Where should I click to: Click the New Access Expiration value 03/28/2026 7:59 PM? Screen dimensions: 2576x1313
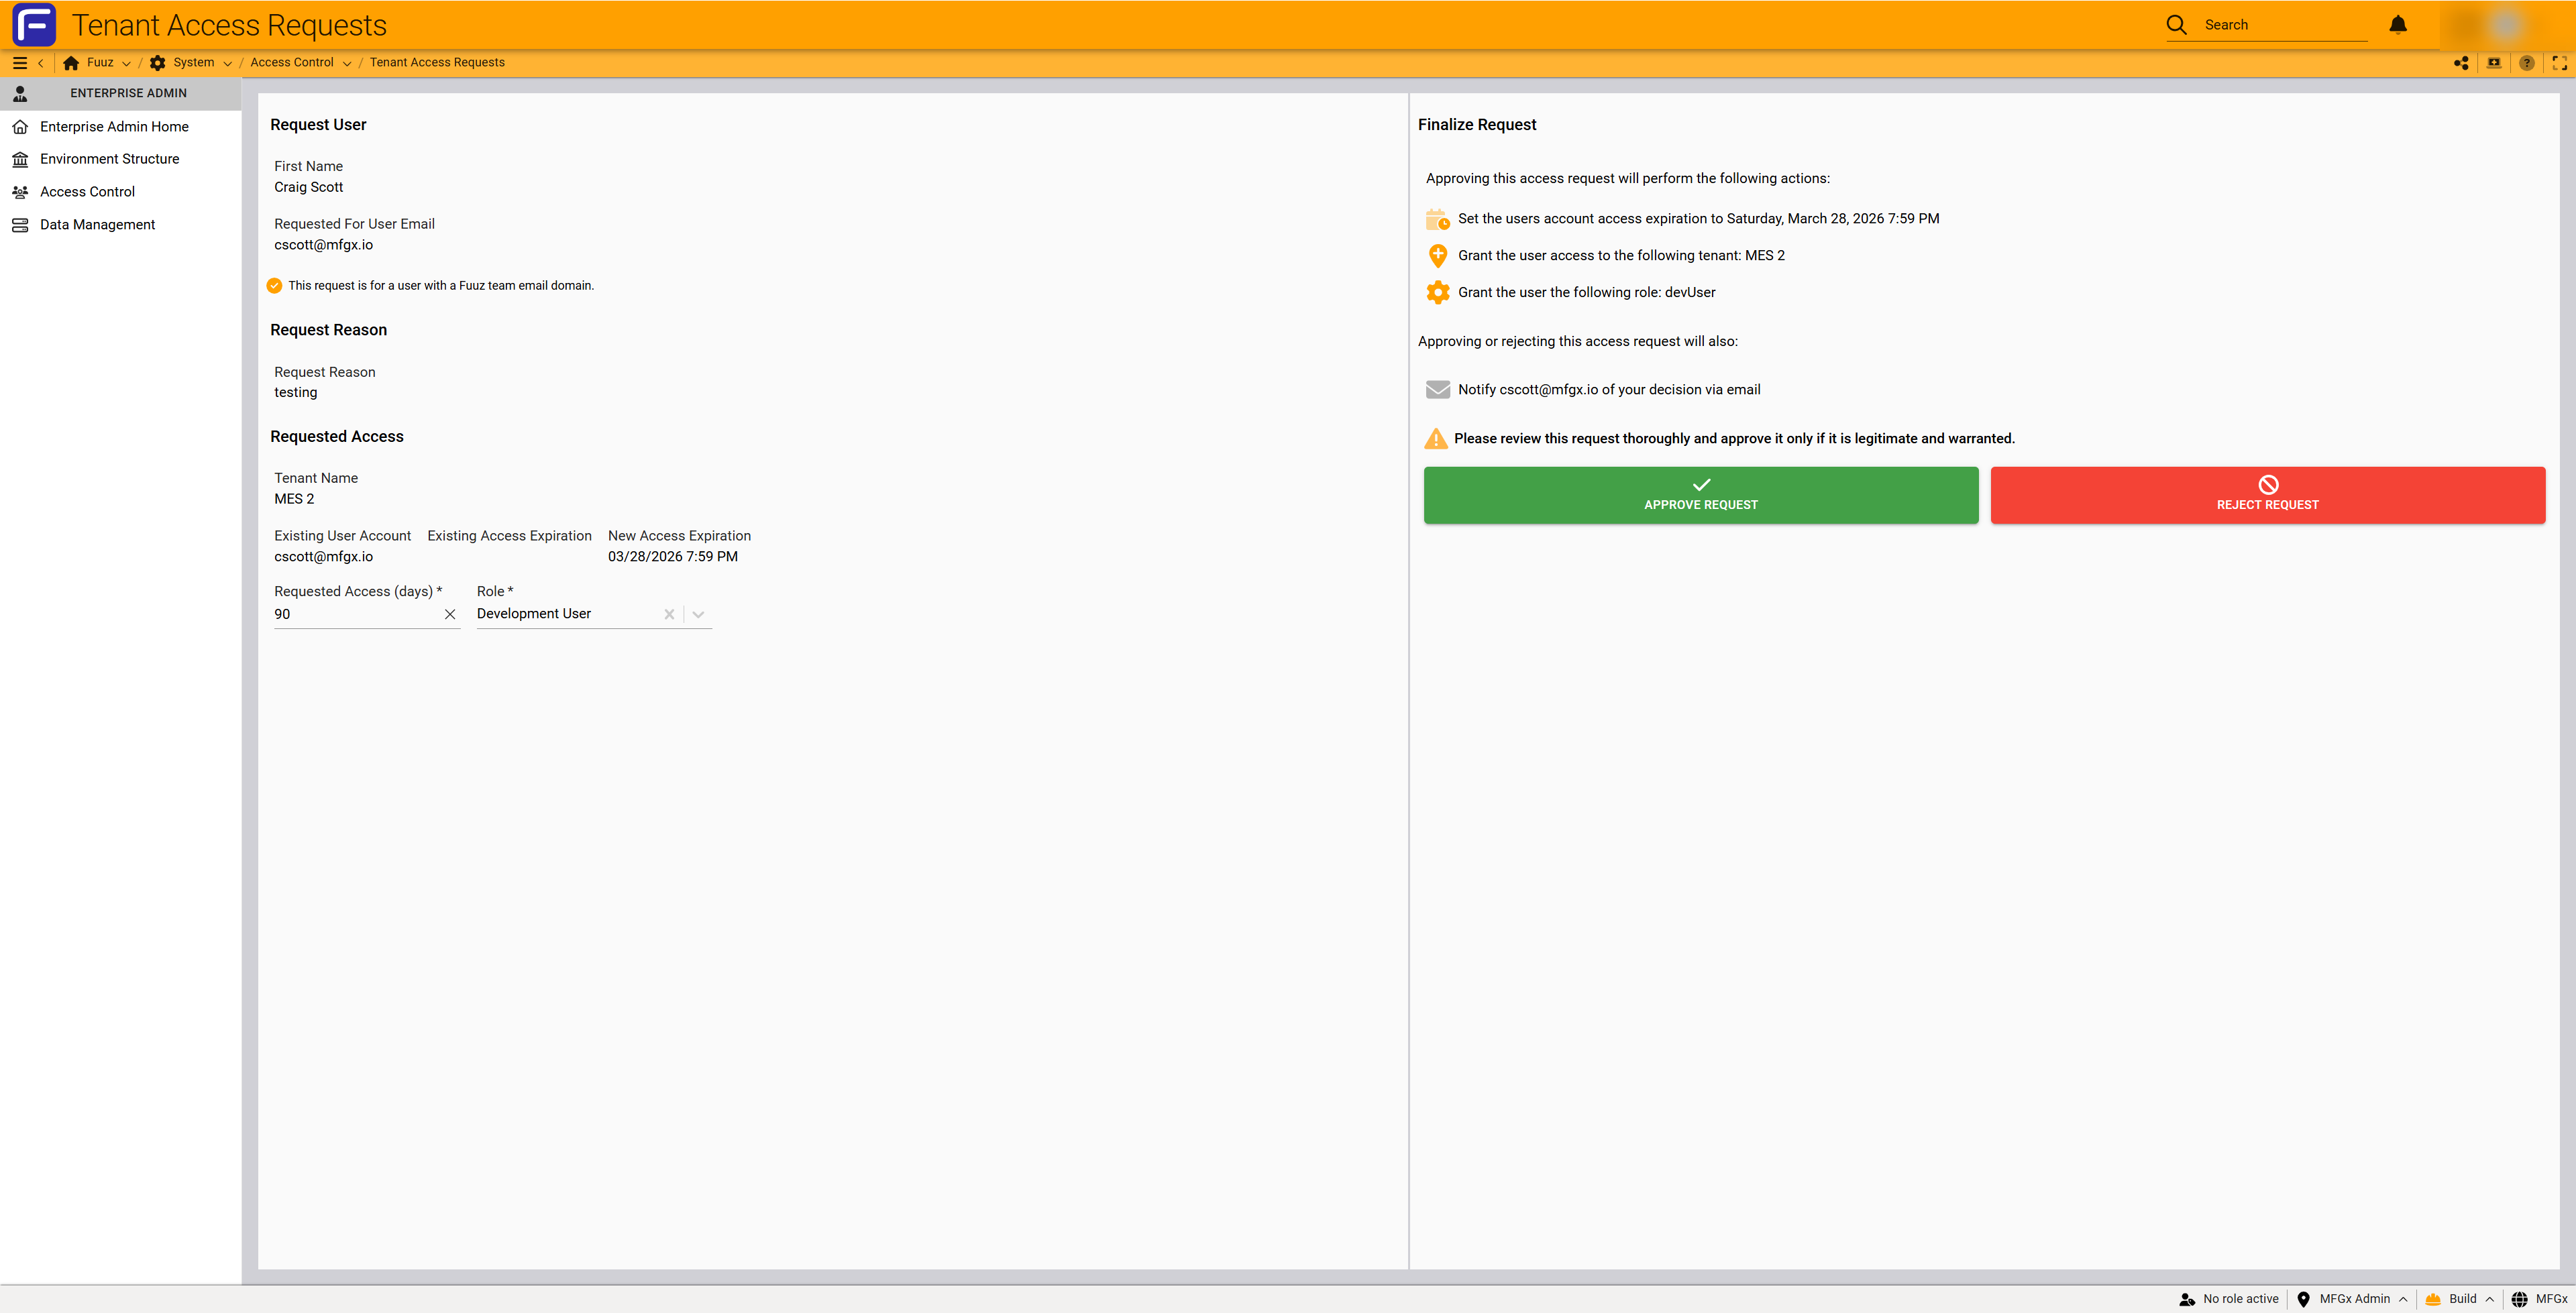[x=673, y=557]
